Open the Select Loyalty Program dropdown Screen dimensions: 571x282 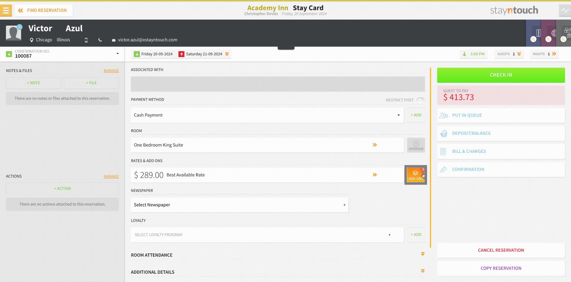click(267, 235)
